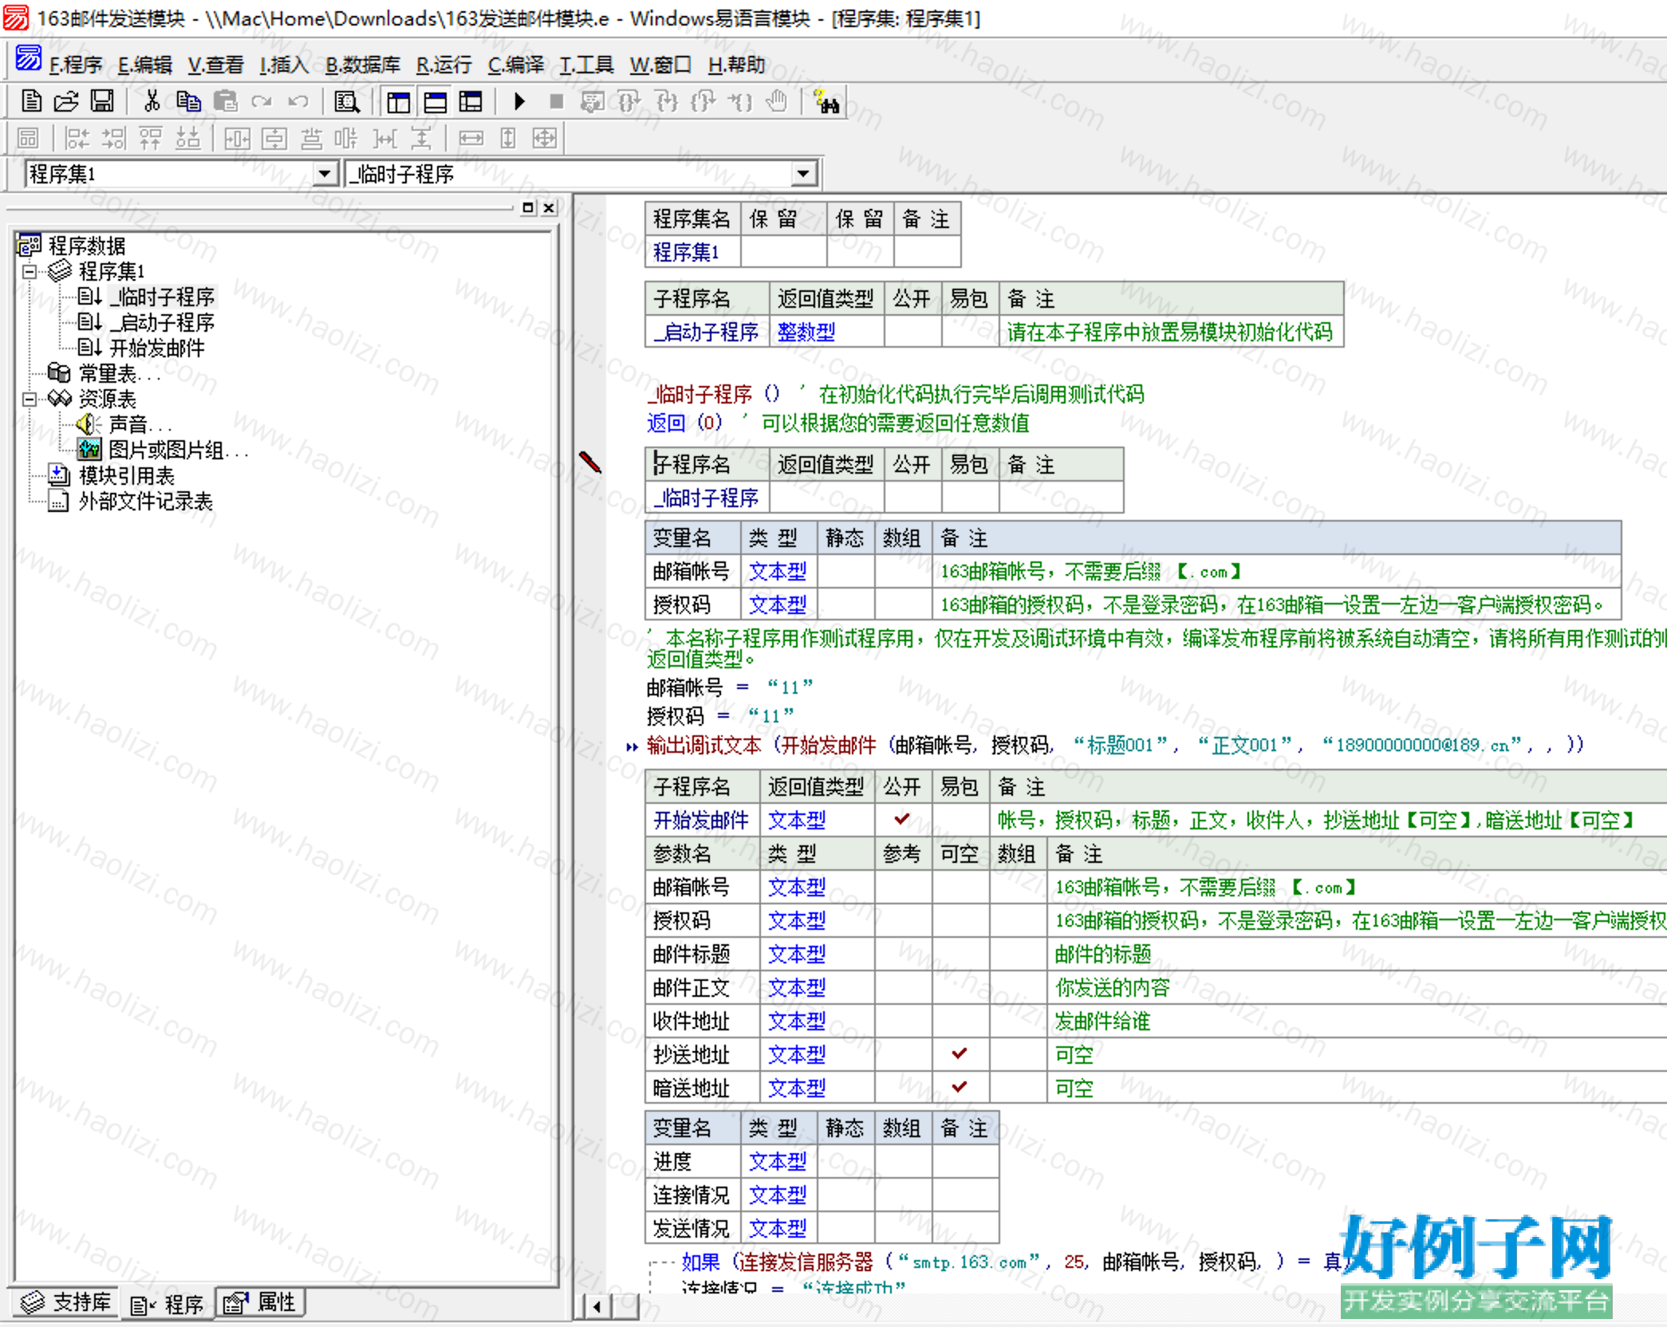Click the 整数型 return type cell
Screen dimensions: 1667x1327
coord(826,332)
